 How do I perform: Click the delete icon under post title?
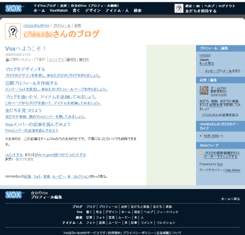80,60
